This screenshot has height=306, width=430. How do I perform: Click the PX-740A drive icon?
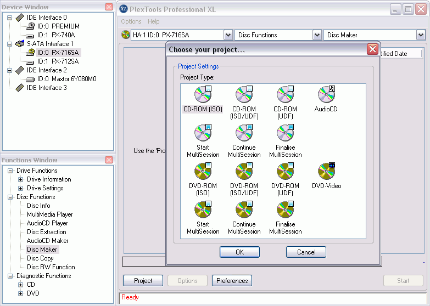30,36
